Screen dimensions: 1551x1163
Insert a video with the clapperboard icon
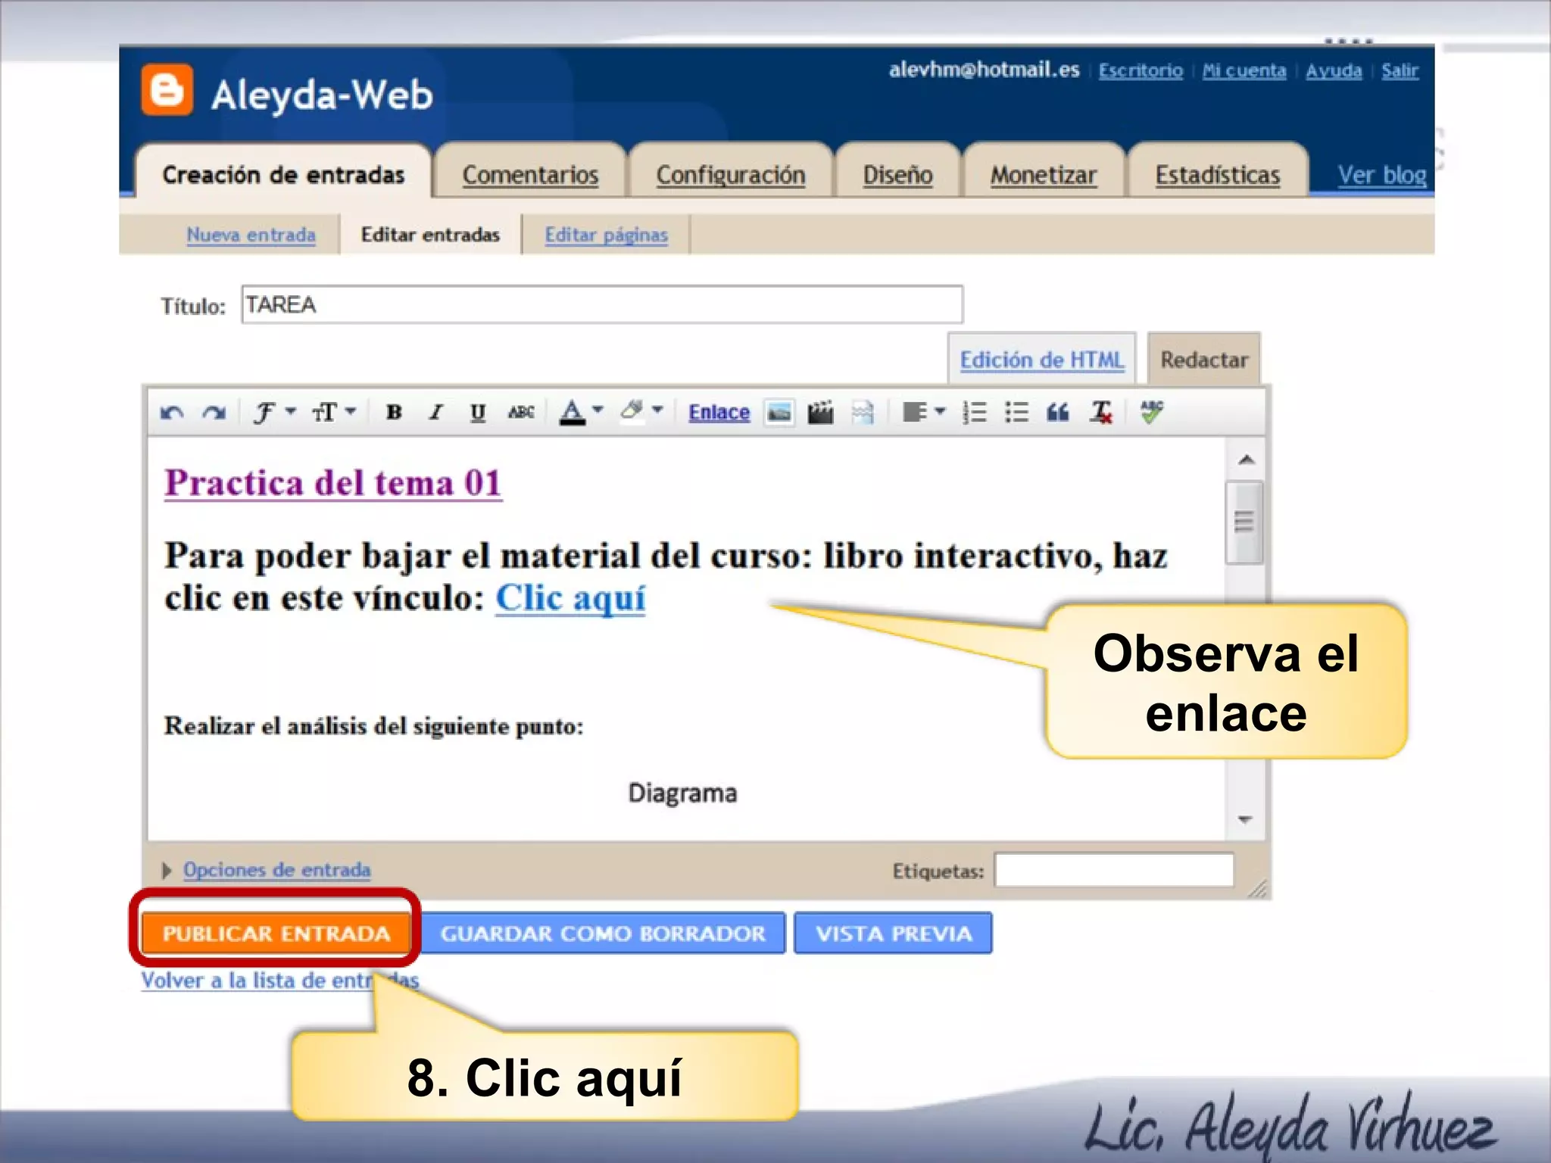pyautogui.click(x=820, y=413)
